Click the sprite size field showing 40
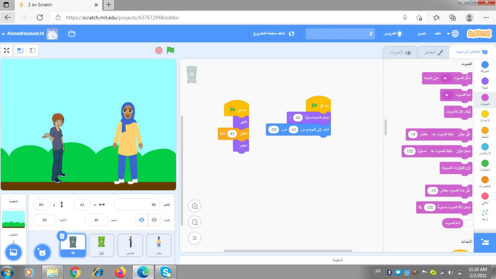This screenshot has width=496, height=279. (x=96, y=220)
